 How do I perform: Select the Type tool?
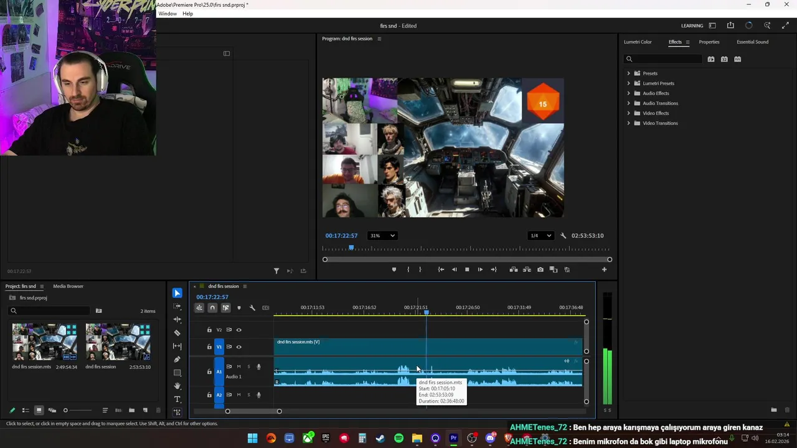(177, 399)
